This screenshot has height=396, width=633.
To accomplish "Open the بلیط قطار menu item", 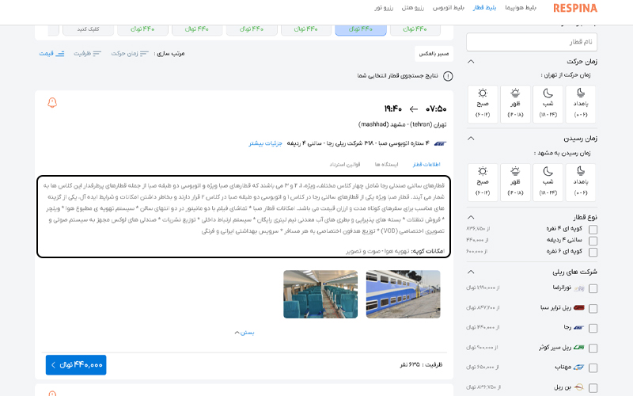I will point(484,8).
